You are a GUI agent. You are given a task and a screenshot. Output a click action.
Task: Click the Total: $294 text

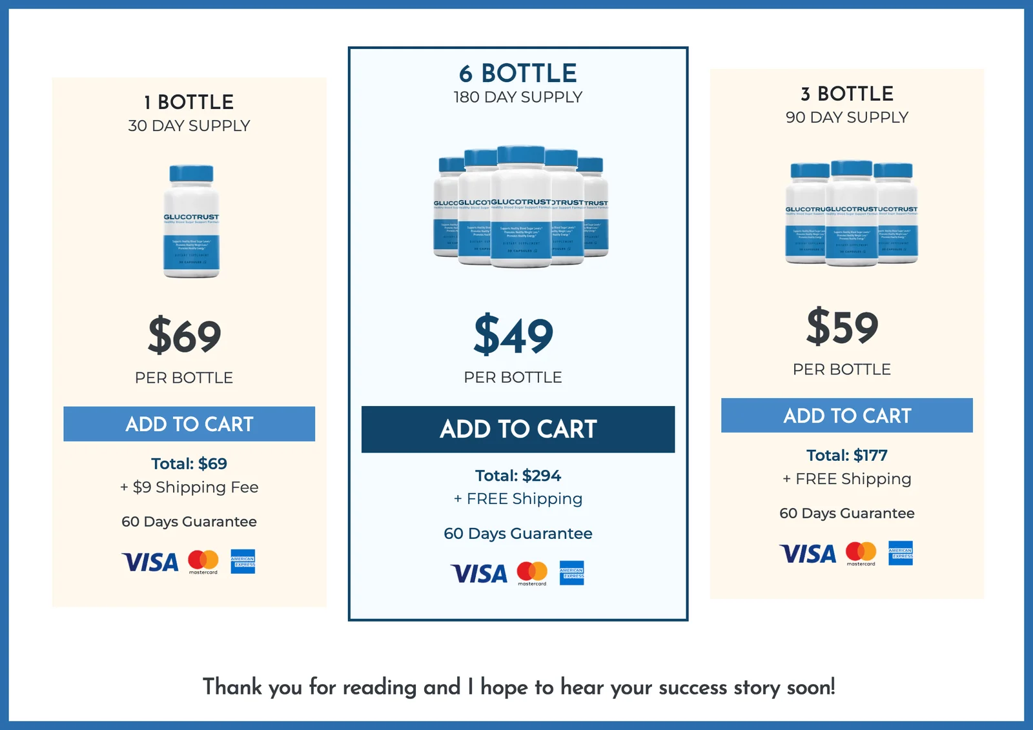tap(518, 476)
